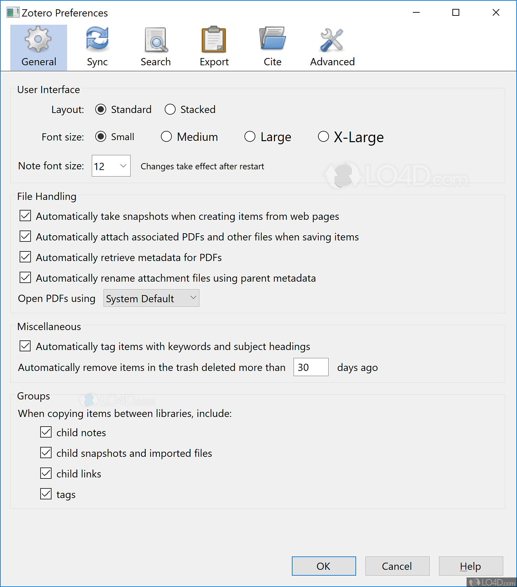The image size is (517, 587).
Task: Click the 'File Handling' section heading
Action: pos(47,196)
